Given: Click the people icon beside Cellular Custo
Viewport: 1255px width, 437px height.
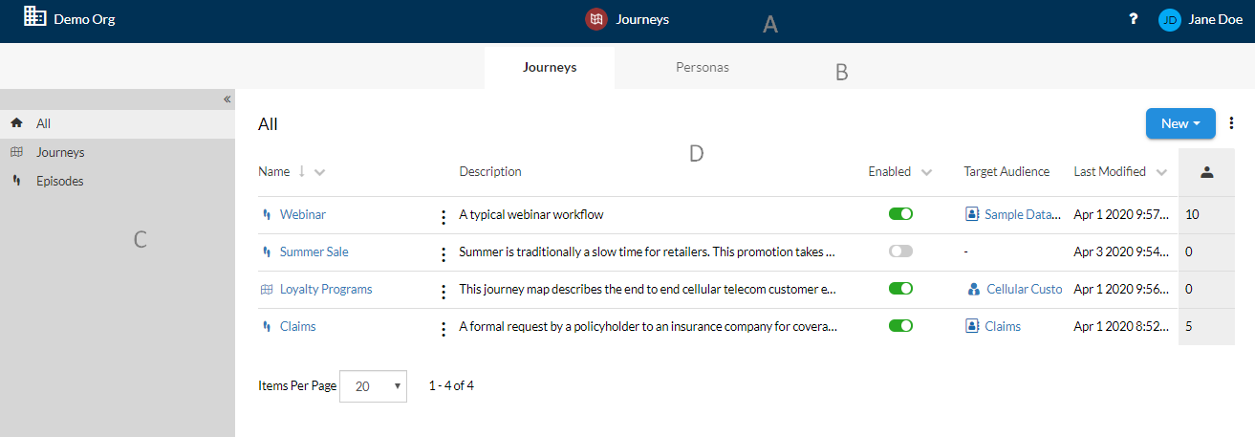Looking at the screenshot, I should 973,289.
